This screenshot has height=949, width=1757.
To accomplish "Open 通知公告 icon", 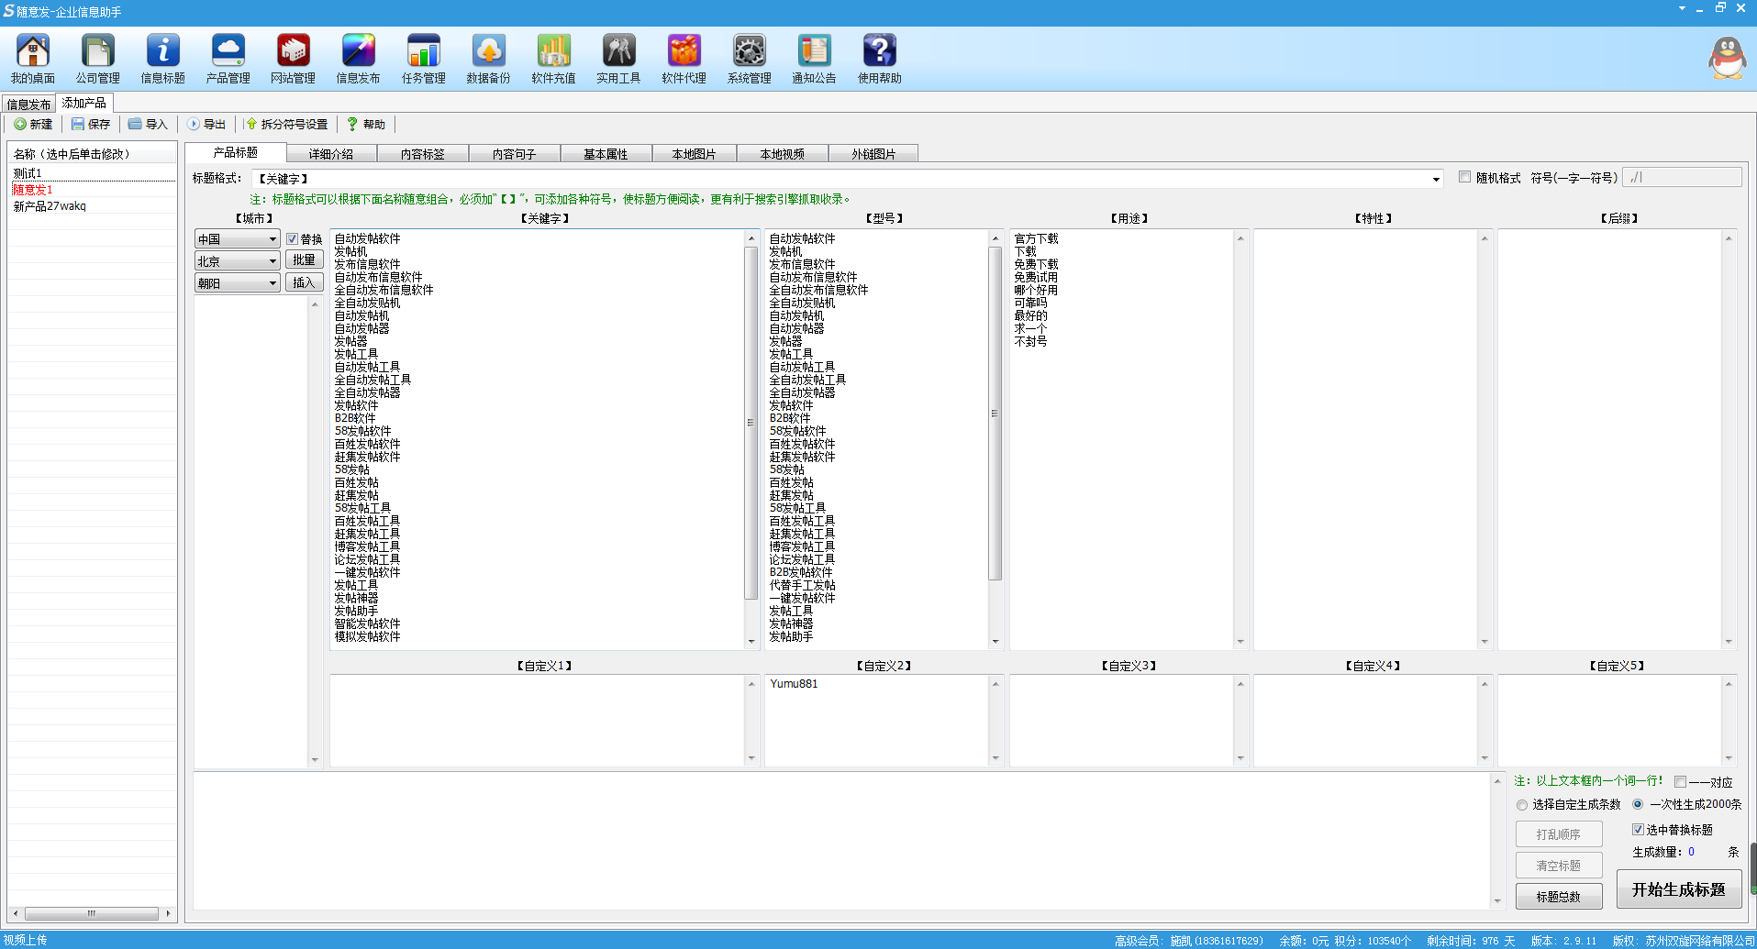I will [815, 59].
